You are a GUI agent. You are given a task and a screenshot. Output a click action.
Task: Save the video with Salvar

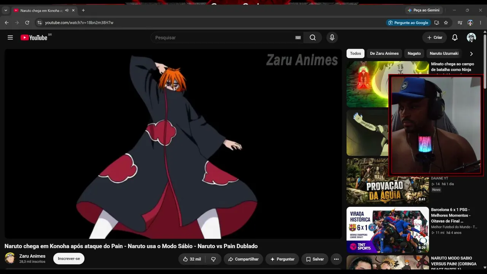315,259
